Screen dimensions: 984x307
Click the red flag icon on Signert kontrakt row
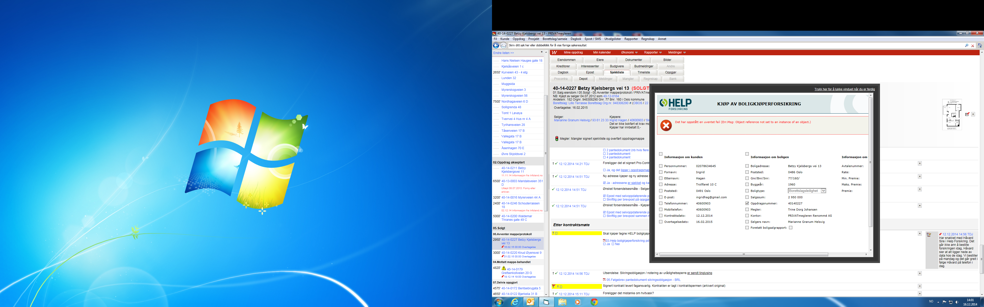[553, 286]
